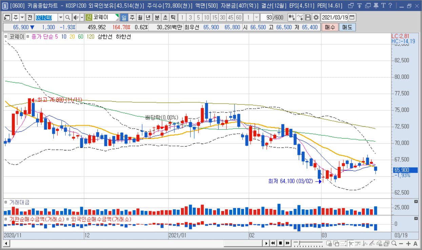422x250 pixels.
Task: Toggle the 거래대금 indicator legend marker
Action: [x=6, y=202]
